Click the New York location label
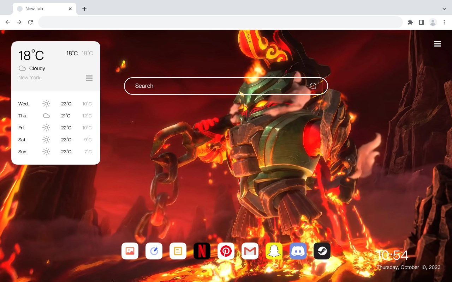This screenshot has height=282, width=452. point(29,78)
